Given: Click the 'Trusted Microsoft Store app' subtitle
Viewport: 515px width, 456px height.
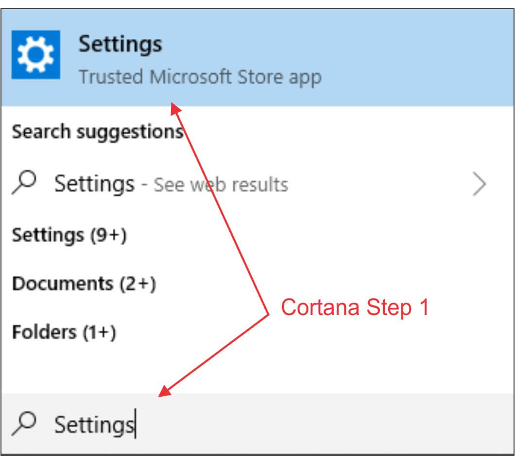Looking at the screenshot, I should pos(200,78).
